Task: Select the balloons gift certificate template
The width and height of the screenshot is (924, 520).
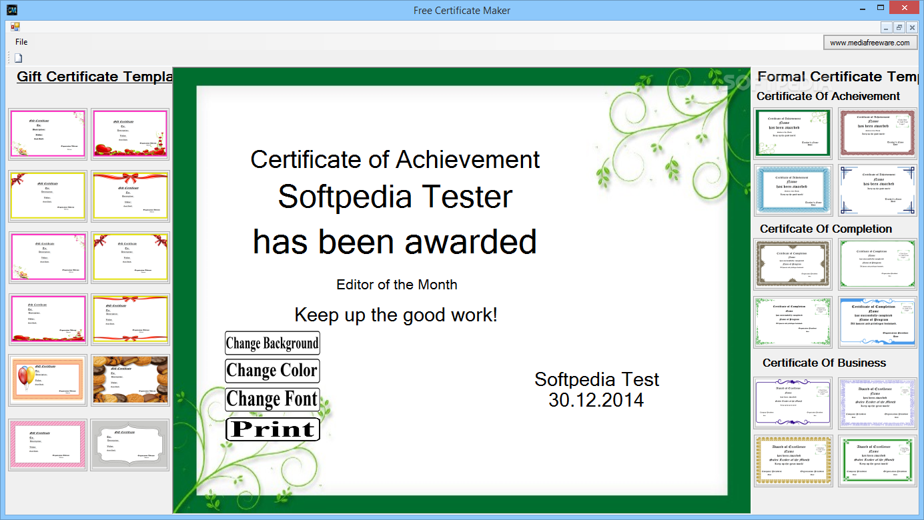Action: coord(47,381)
